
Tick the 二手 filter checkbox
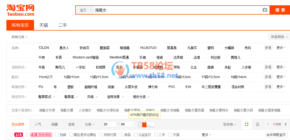(x=156, y=135)
